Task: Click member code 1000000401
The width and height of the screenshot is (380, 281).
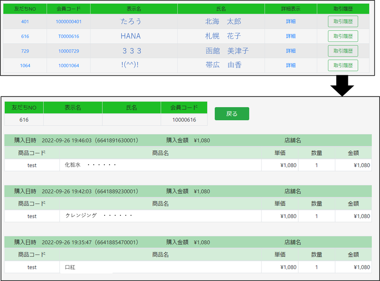Action: coord(68,22)
